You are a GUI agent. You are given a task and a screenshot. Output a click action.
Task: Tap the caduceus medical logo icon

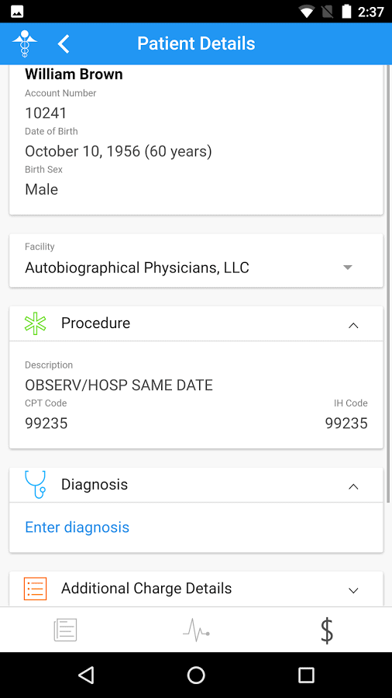point(25,43)
